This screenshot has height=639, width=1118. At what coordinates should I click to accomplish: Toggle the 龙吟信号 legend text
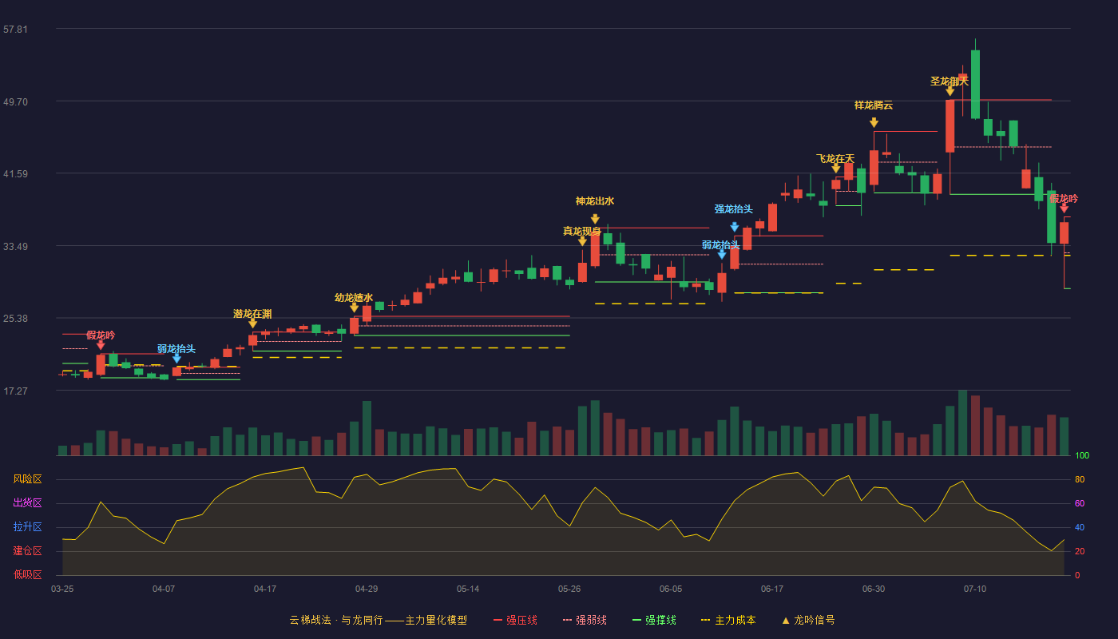tap(815, 620)
